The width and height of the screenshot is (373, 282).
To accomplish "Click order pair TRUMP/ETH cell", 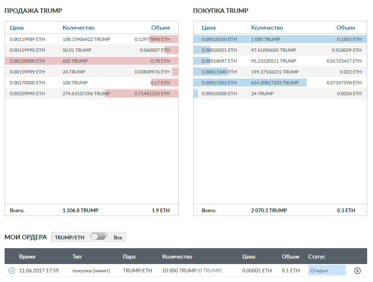I will point(138,271).
